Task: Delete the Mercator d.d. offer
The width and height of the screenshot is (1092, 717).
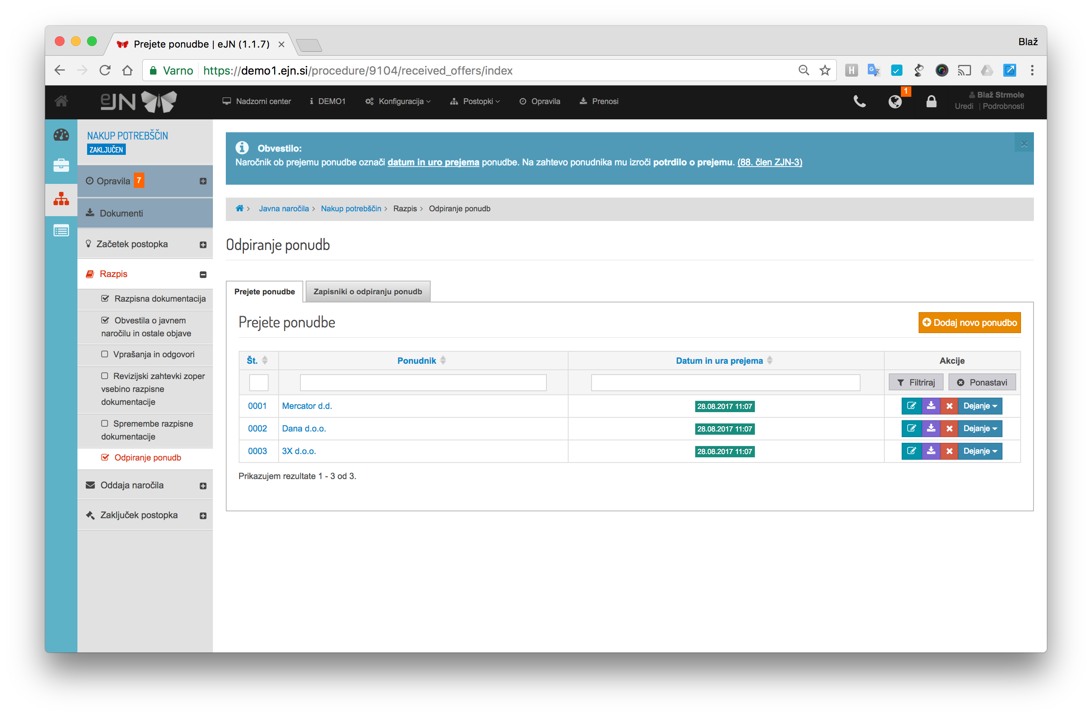Action: [949, 406]
